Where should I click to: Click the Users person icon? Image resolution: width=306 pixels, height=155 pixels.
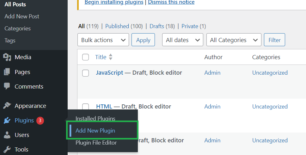(7, 135)
